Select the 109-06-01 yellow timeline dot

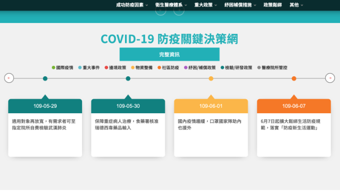[211, 78]
